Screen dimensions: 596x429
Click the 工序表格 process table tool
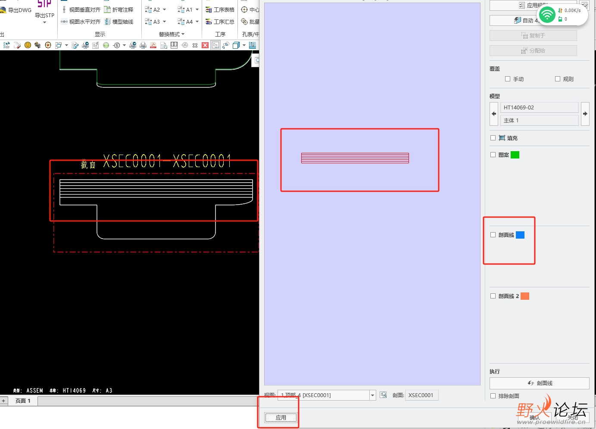pyautogui.click(x=220, y=9)
